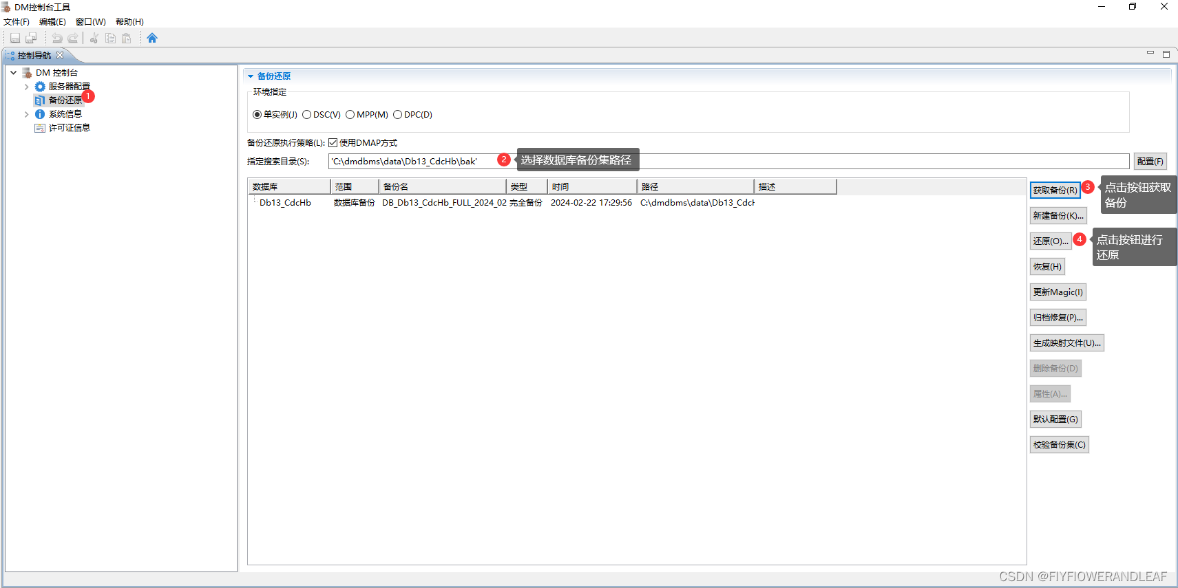
Task: Click the 归档修复(P)... button
Action: [1058, 318]
